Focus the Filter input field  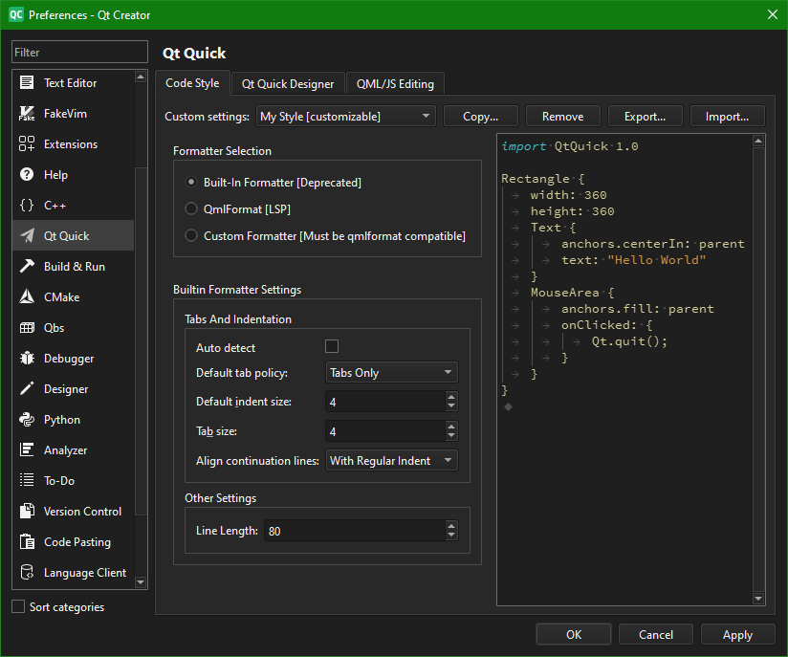pos(80,52)
